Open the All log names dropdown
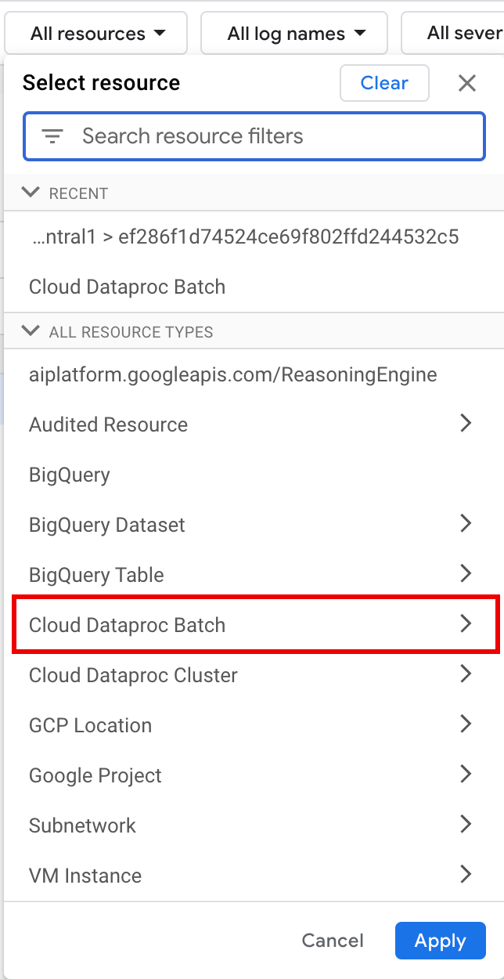 pos(295,34)
